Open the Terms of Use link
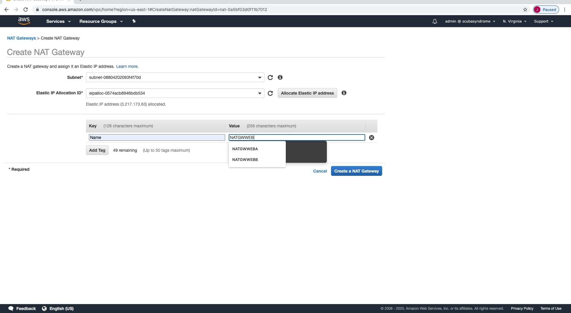Screen dimensions: 571x313 pyautogui.click(x=551, y=309)
